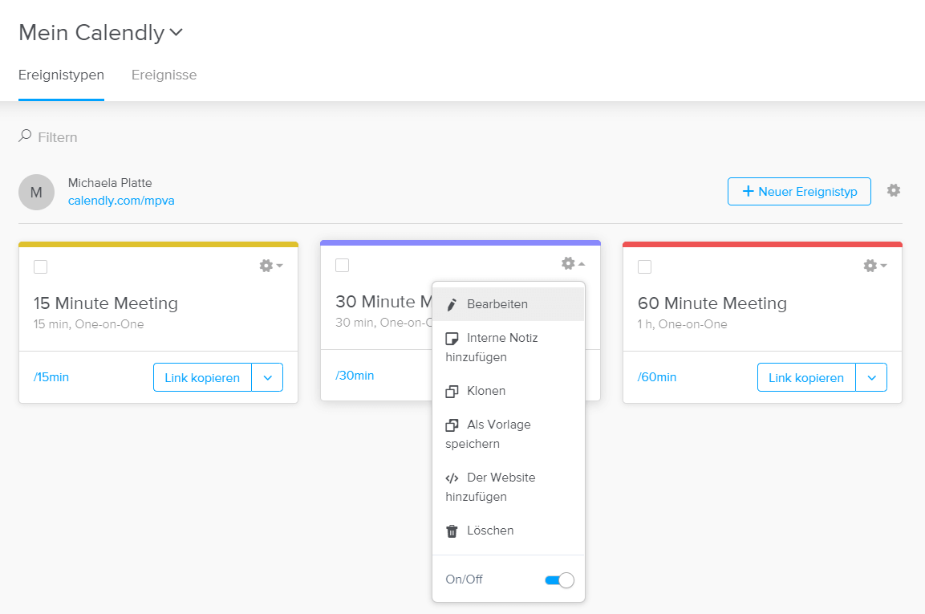Click into the Filtern search field
Screen dimensions: 925x614
point(58,137)
